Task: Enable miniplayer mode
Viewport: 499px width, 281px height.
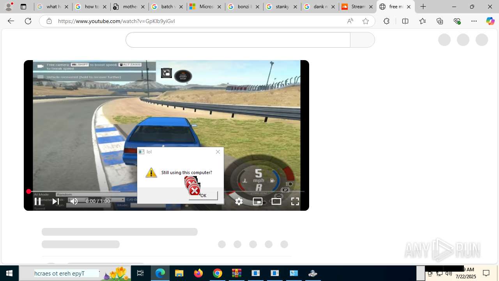Action: coord(258,201)
